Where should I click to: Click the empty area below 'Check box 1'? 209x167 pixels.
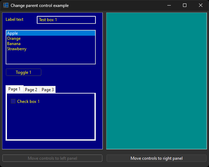click(51, 123)
